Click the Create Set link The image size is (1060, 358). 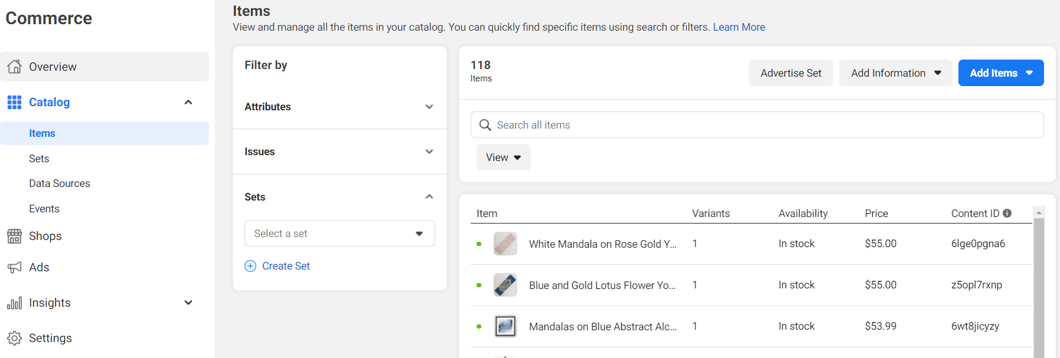(x=286, y=266)
